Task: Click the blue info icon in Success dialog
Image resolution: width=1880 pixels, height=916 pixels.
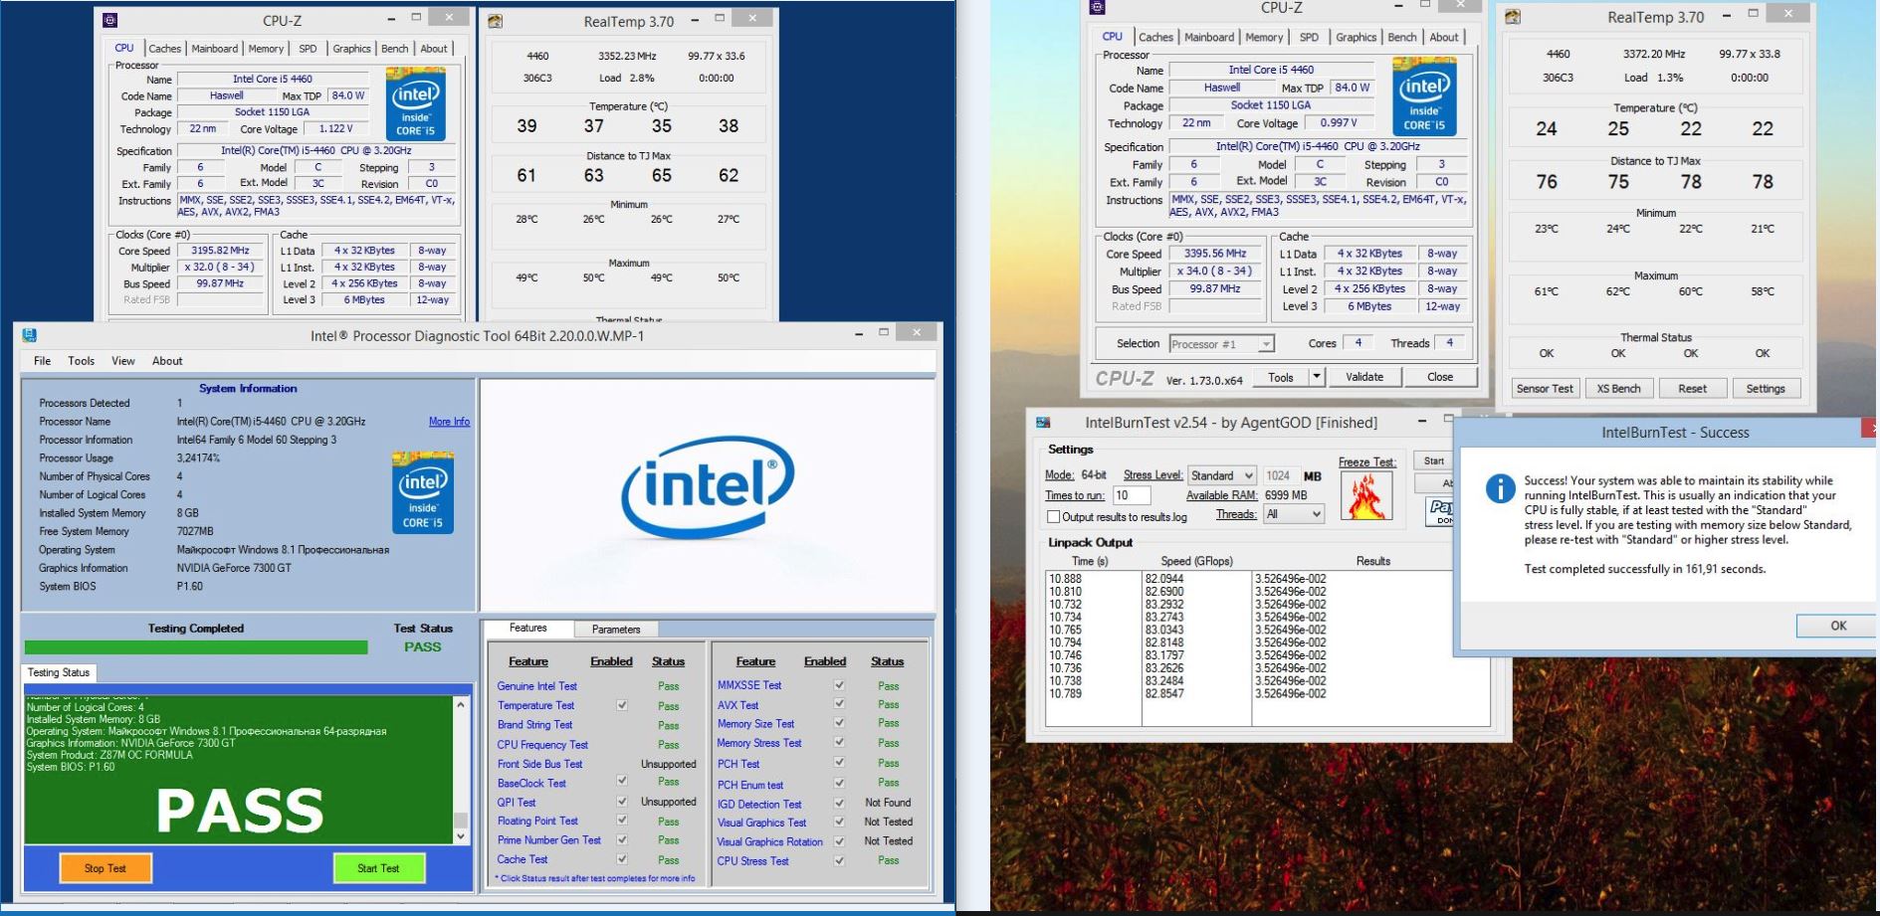Action: [1500, 487]
